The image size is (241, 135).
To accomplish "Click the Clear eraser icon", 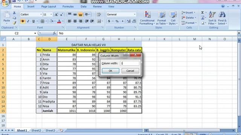I will (203, 23).
